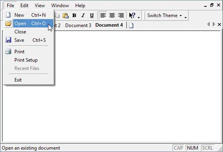Click the SCRL status bar indicator
The width and height of the screenshot is (223, 152).
point(207,148)
